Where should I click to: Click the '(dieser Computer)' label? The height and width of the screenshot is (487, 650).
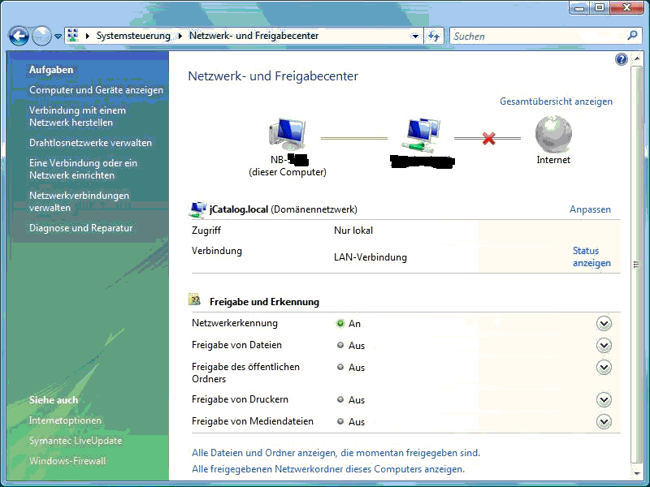(288, 172)
